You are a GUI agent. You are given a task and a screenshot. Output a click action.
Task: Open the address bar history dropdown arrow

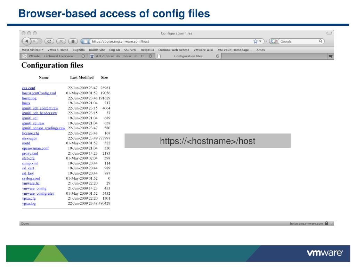tap(260, 41)
